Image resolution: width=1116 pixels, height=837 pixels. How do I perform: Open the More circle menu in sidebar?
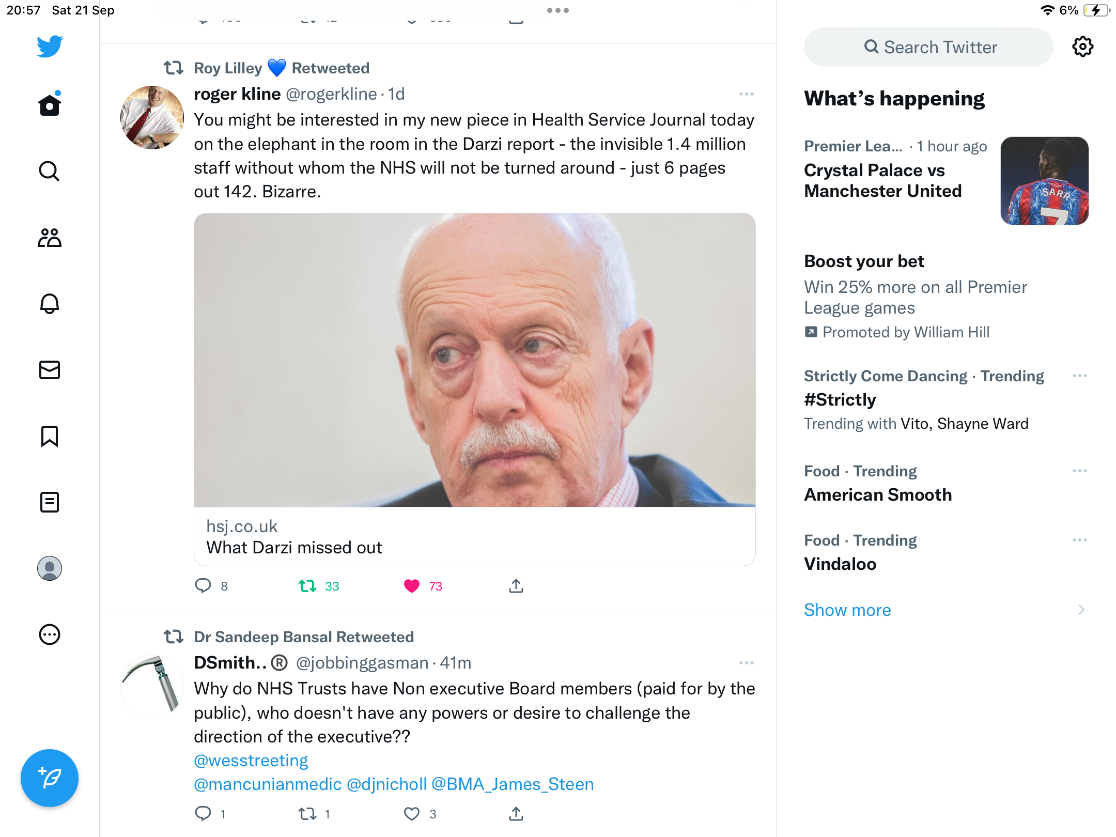pos(50,634)
